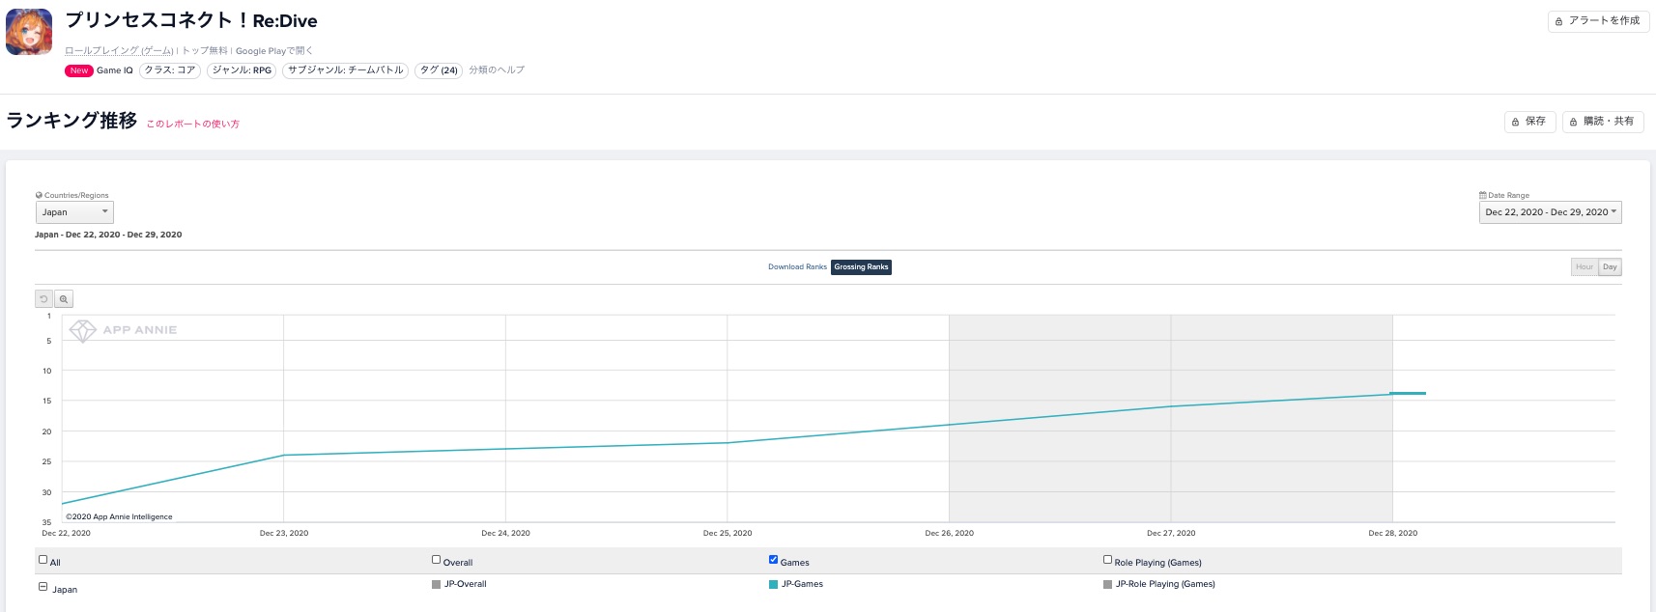Click the 分類のヘルプ link

(x=497, y=70)
